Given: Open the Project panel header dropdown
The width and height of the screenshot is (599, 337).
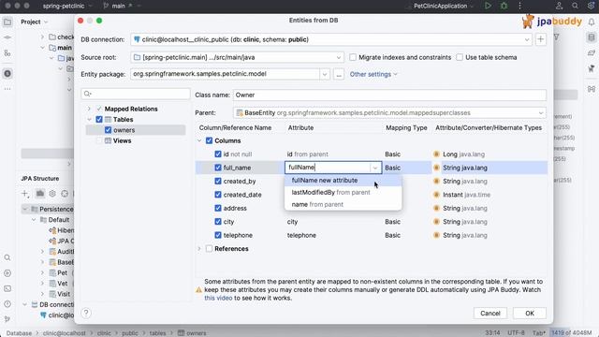Looking at the screenshot, I should tap(35, 22).
